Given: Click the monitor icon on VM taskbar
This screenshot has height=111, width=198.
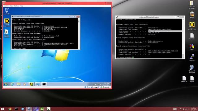Looking at the screenshot, I should [x=38, y=84].
